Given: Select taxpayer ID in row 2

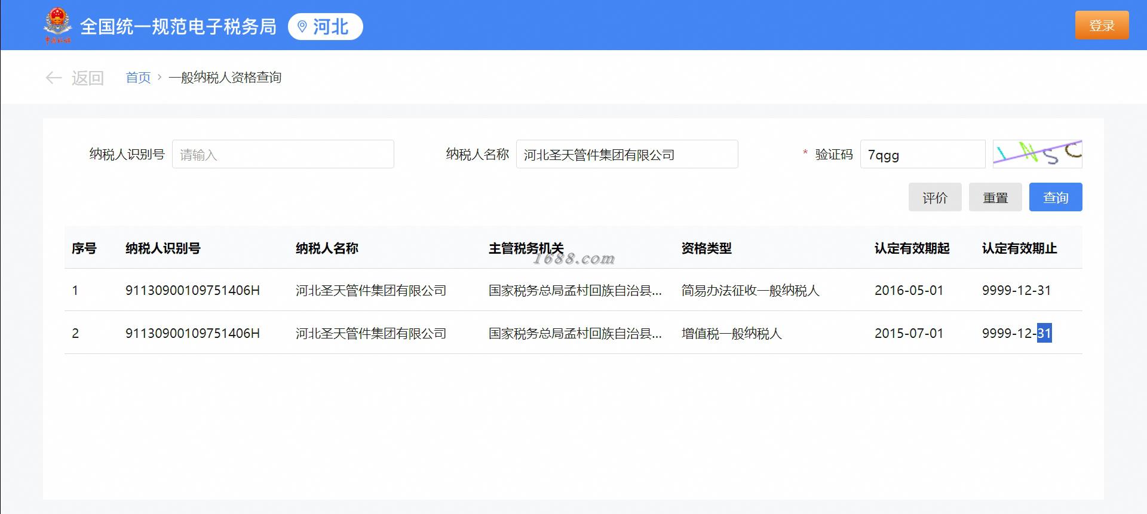Looking at the screenshot, I should [192, 334].
